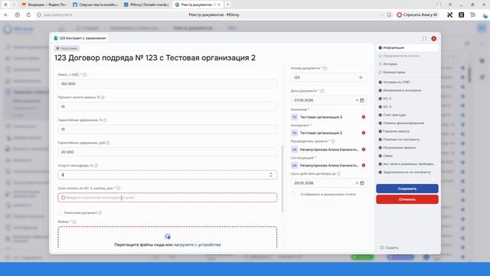Image resolution: width=490 pixels, height=276 pixels.
Task: Expand the document dialog to fullscreen
Action: click(x=424, y=38)
